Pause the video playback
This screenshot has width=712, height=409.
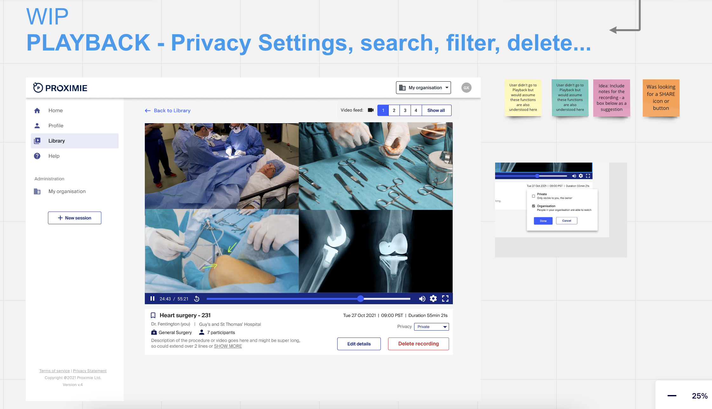pyautogui.click(x=152, y=298)
